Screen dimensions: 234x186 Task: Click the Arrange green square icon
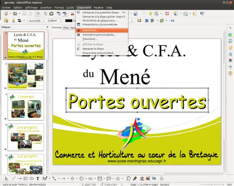tap(162, 21)
